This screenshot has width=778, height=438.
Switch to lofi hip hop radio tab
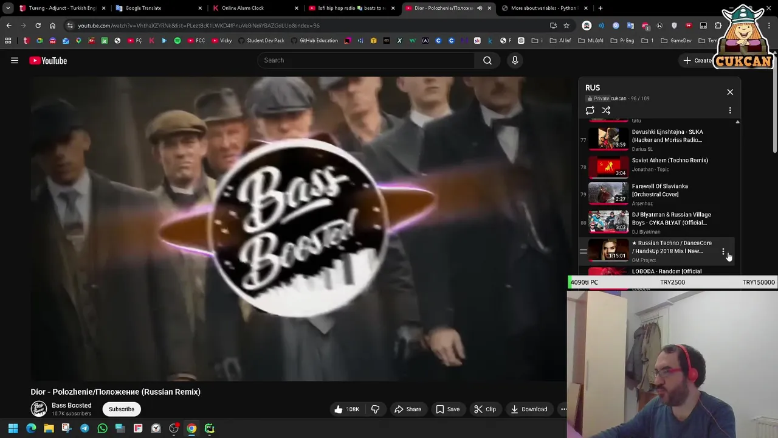(352, 8)
